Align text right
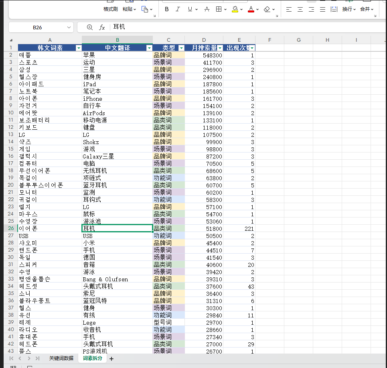This screenshot has height=368, width=387. (312, 9)
